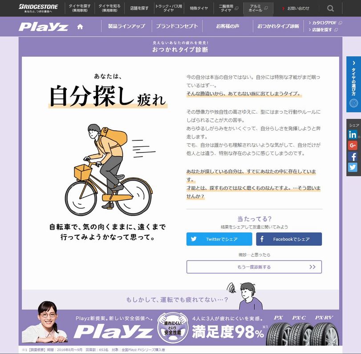Open 二輪車用タイヤ external link
The width and height of the screenshot is (361, 354).
[228, 8]
